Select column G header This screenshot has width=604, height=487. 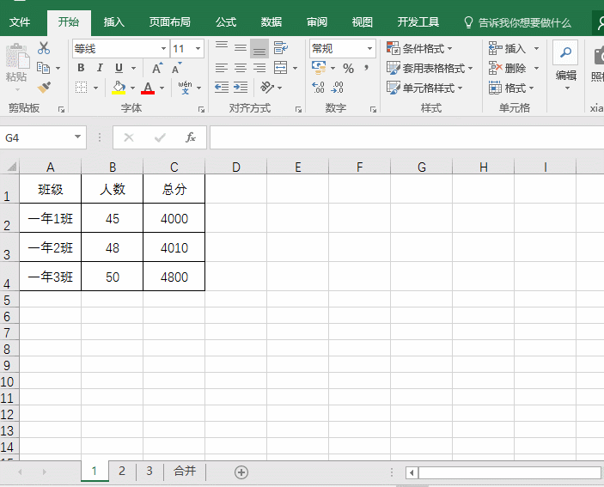[x=421, y=167]
